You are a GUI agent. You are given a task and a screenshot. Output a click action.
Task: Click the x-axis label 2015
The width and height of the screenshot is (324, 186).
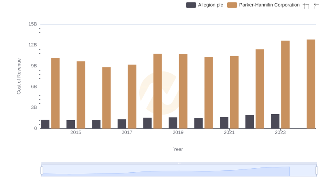coord(76,132)
